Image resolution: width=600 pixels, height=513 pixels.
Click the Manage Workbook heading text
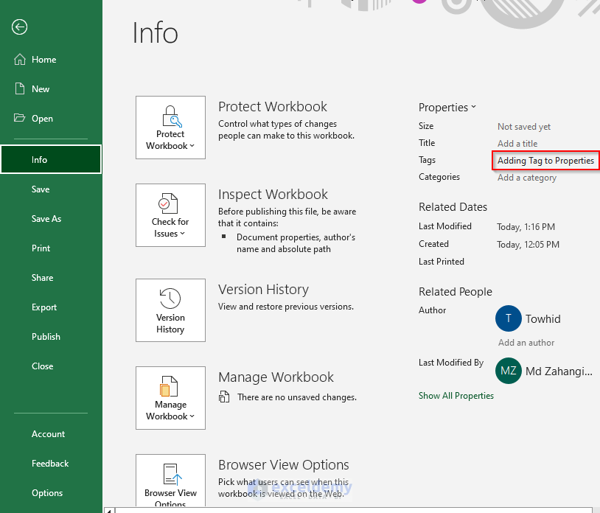(276, 377)
